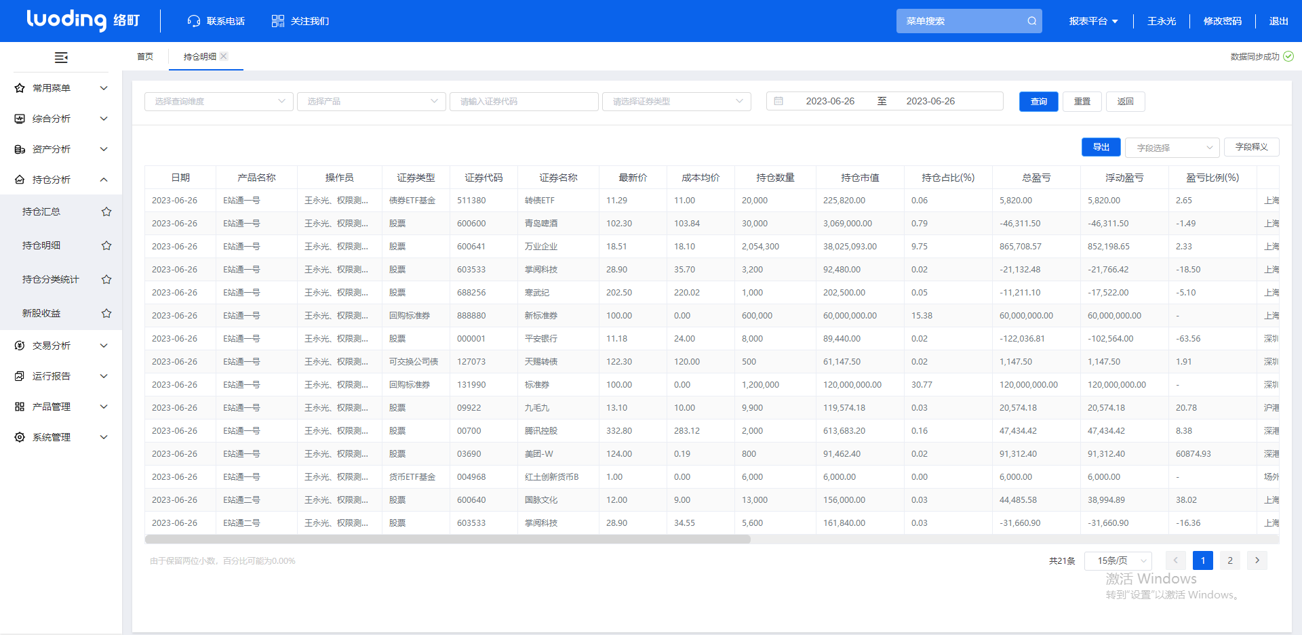Open 持仓明细 in sidebar

point(41,245)
